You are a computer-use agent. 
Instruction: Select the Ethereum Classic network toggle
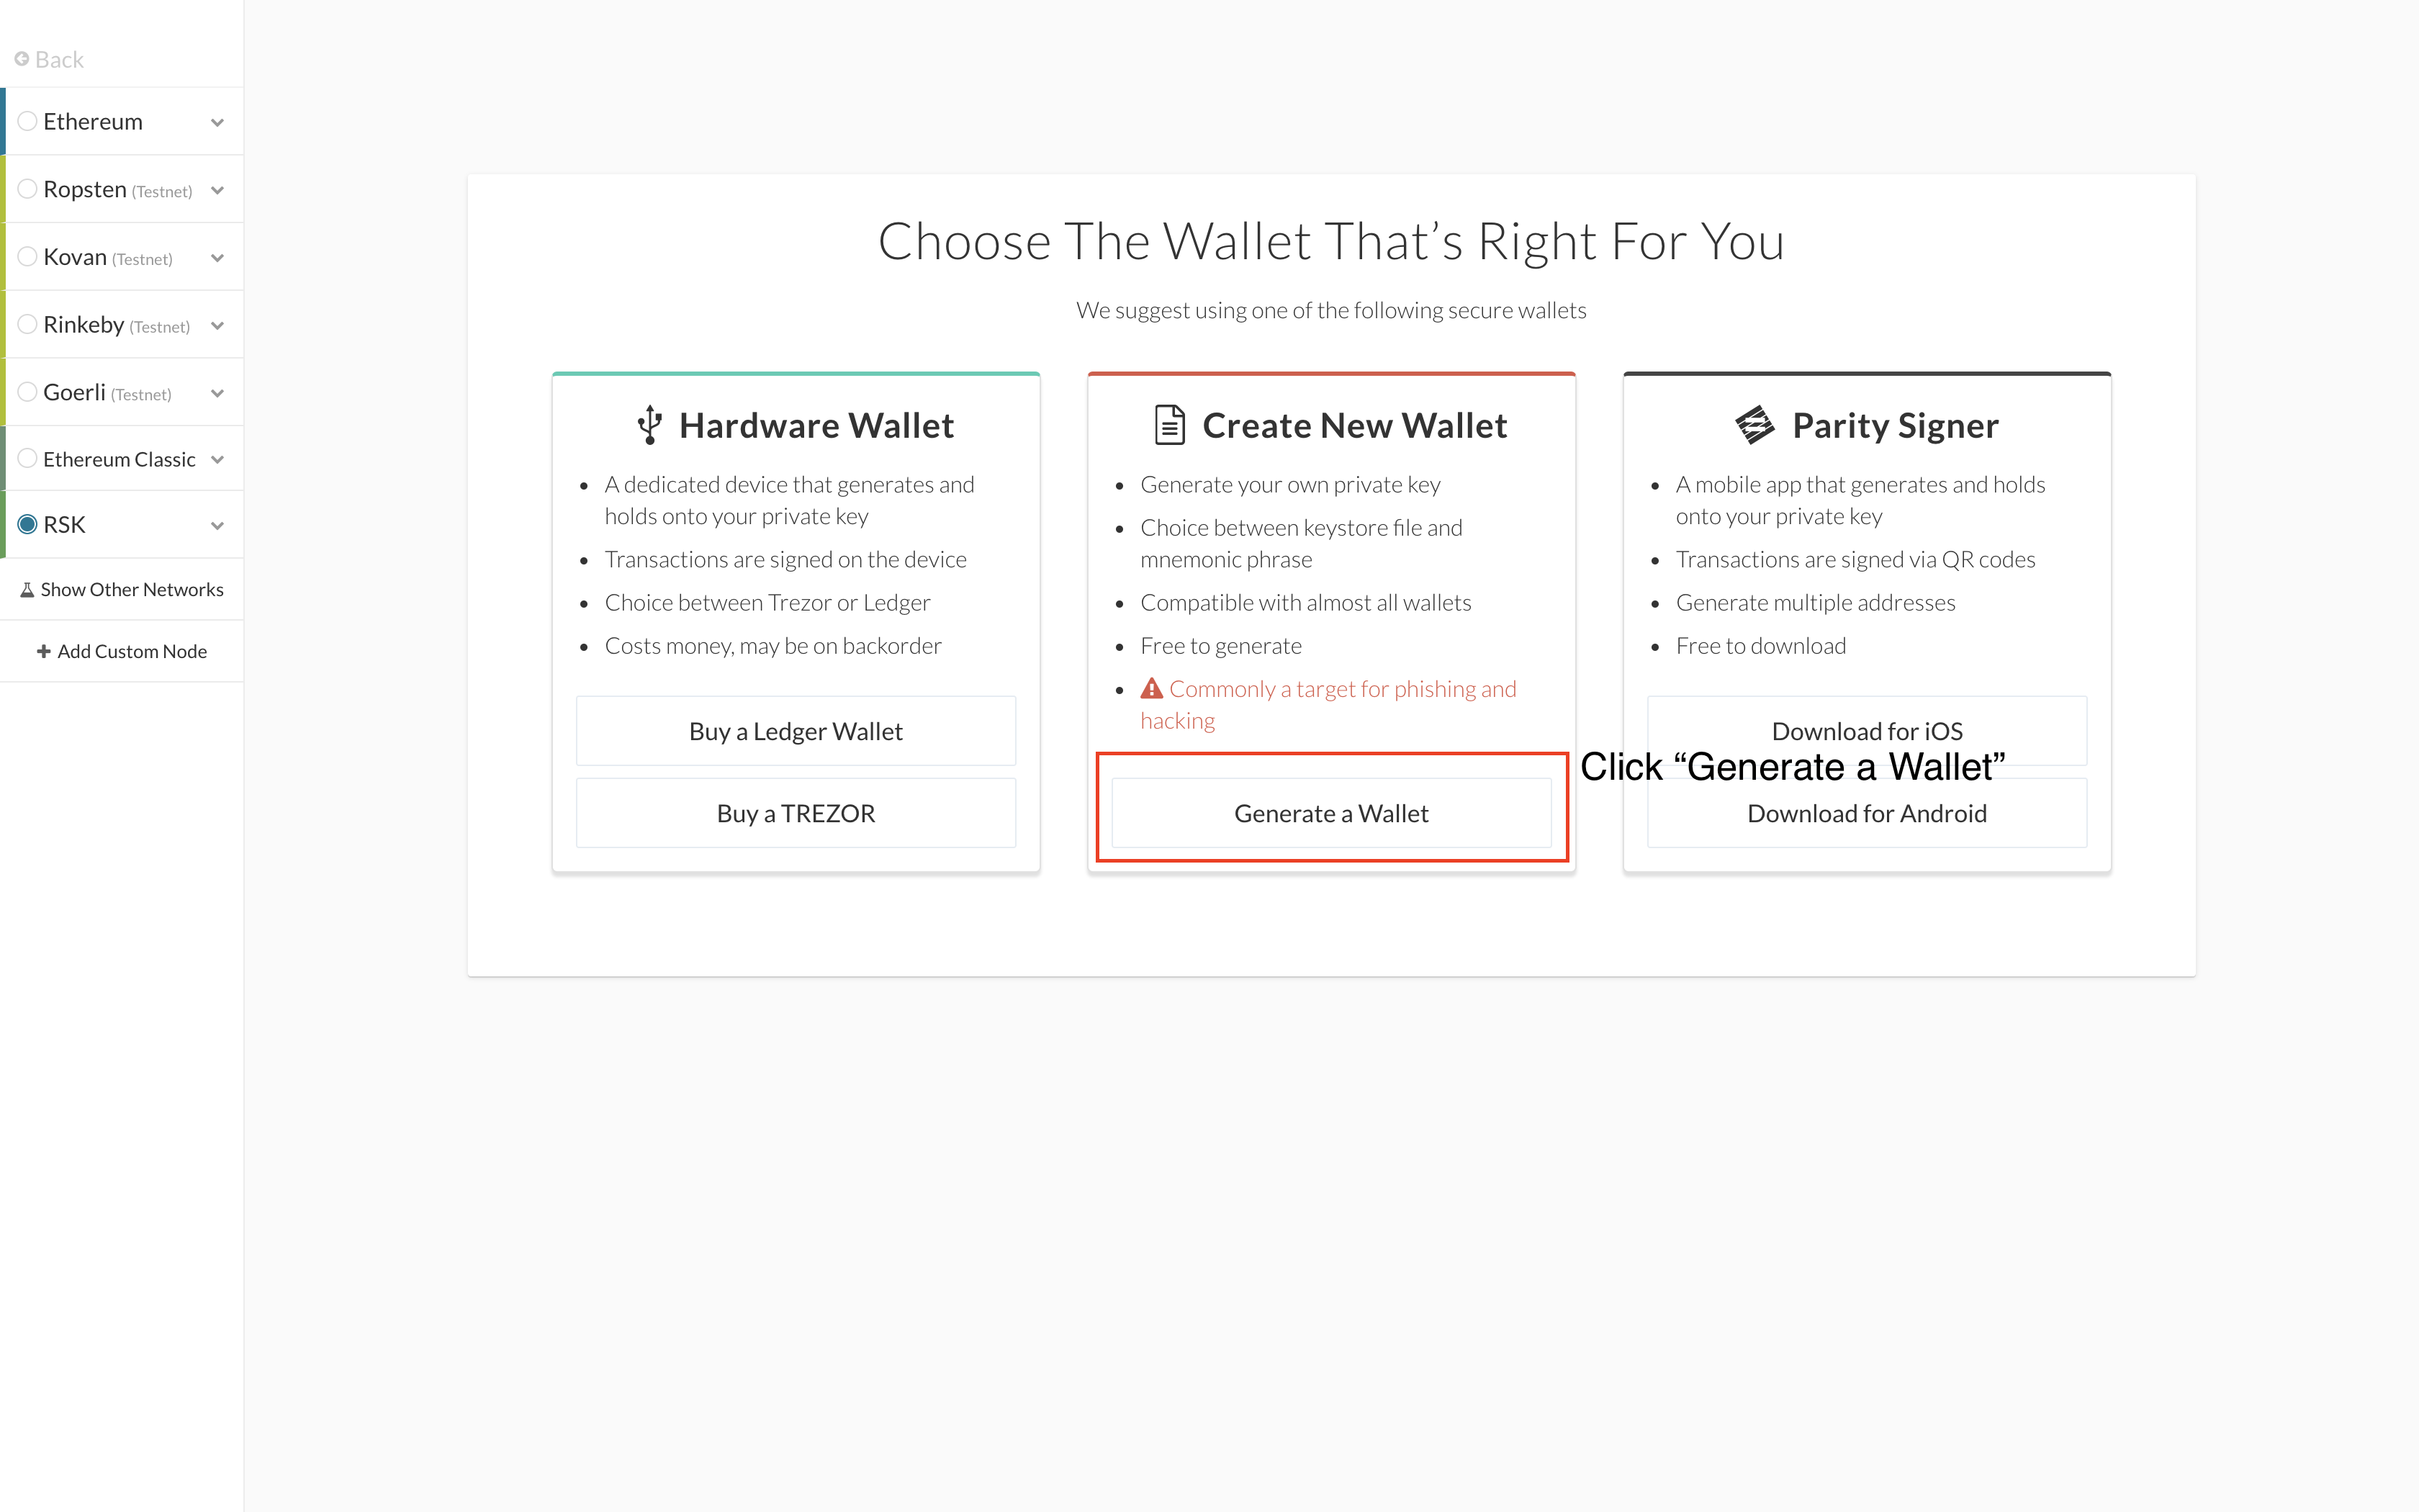122,458
